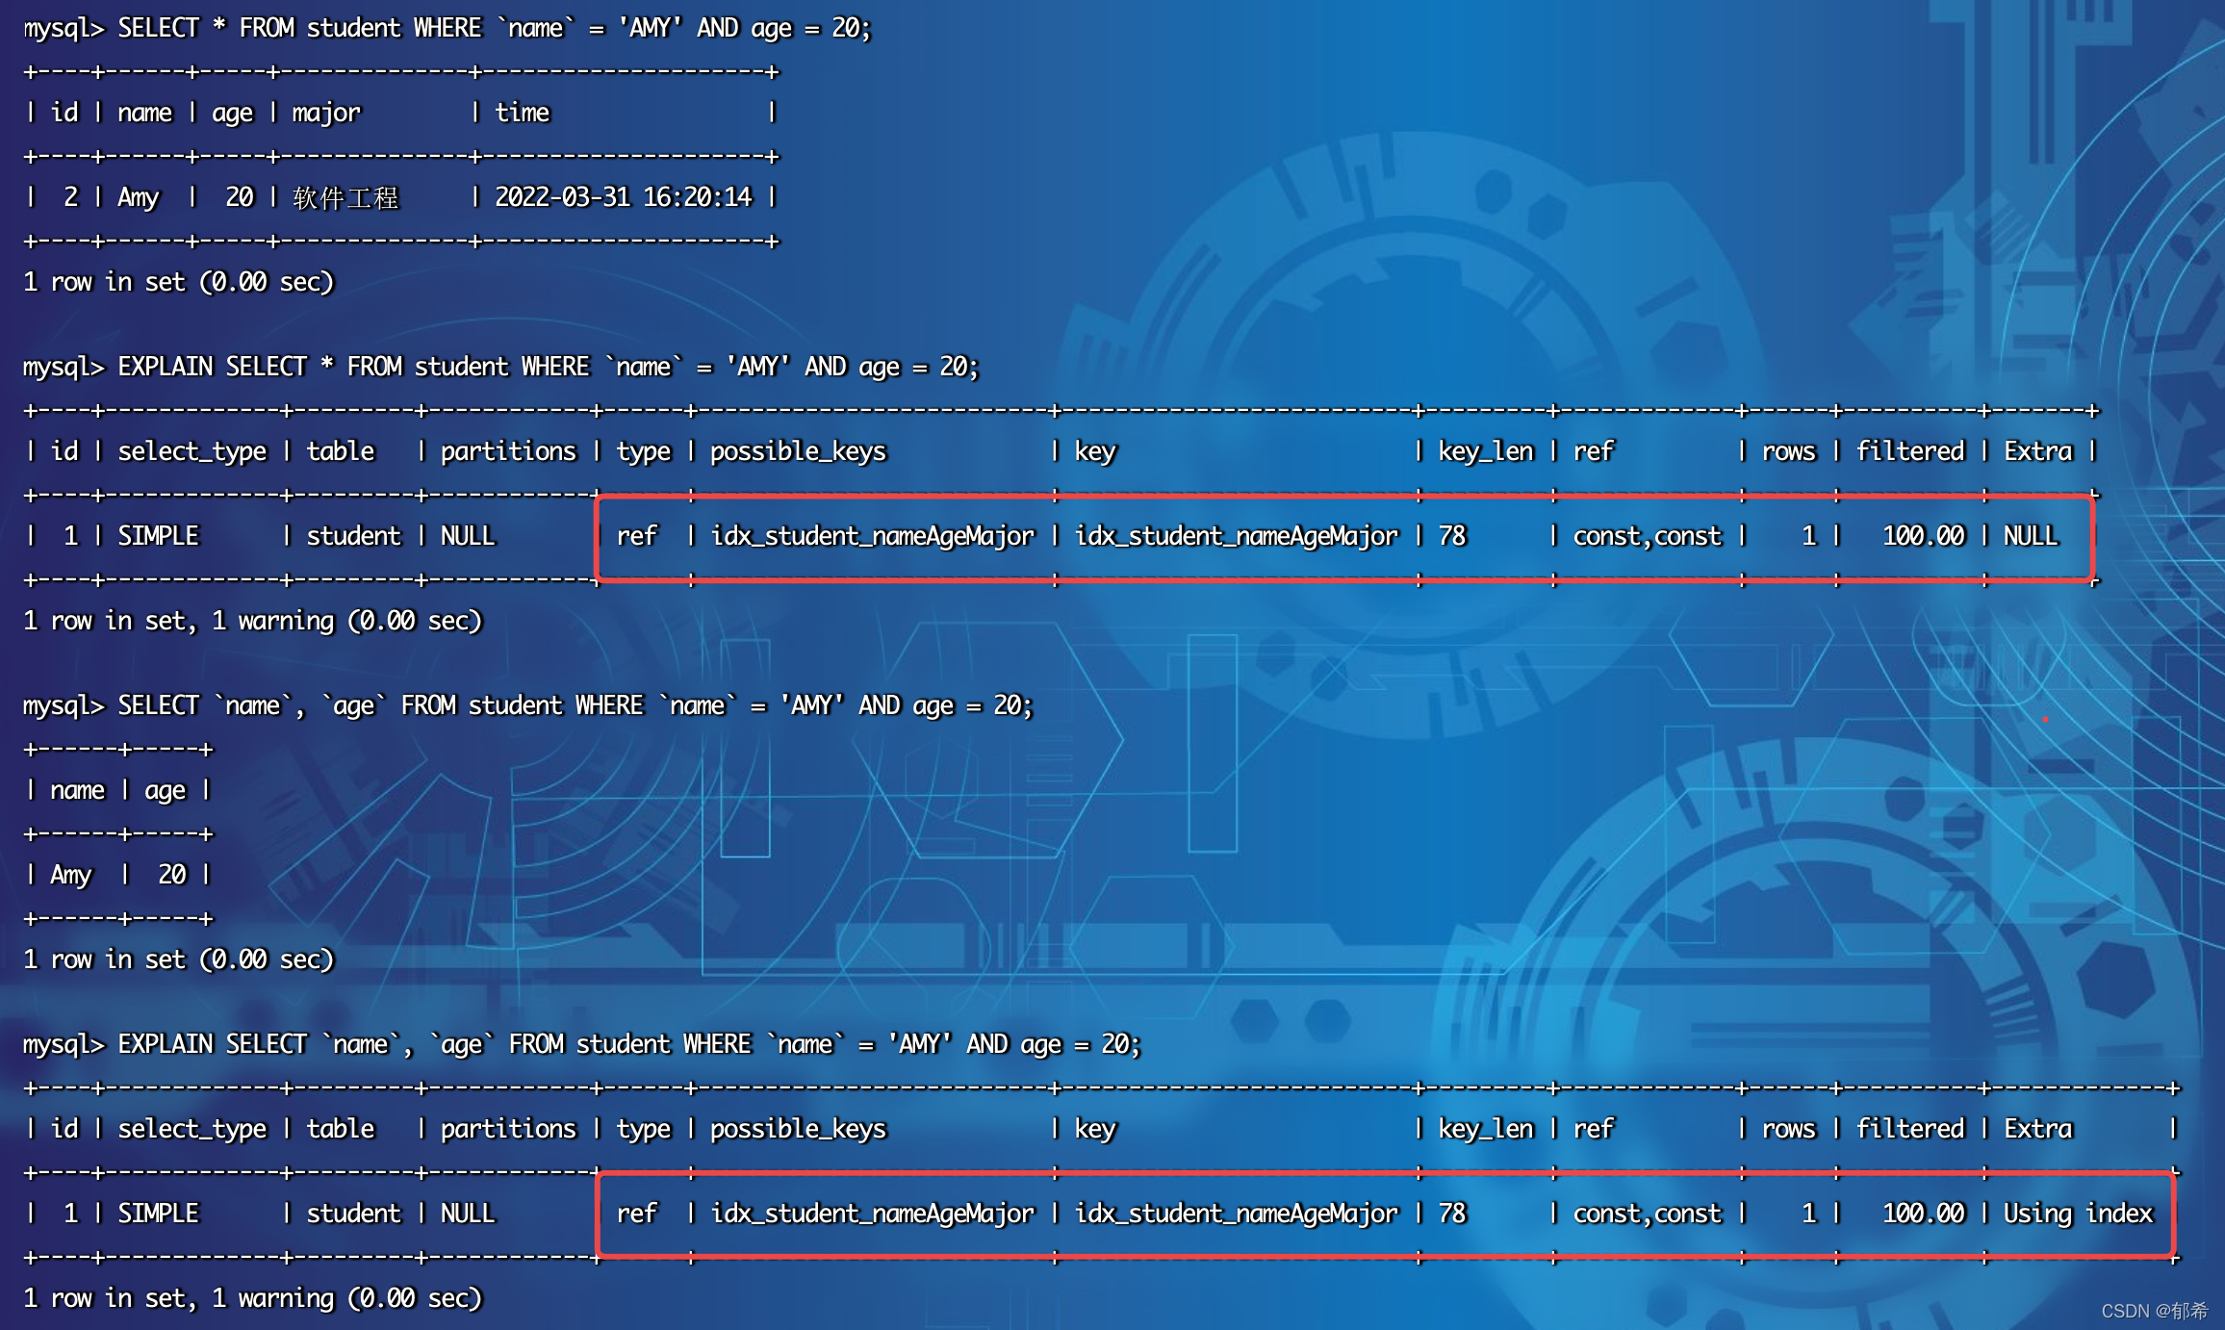This screenshot has height=1330, width=2225.
Task: Click 'Amy' in the name/age result table
Action: (71, 875)
